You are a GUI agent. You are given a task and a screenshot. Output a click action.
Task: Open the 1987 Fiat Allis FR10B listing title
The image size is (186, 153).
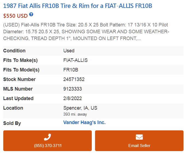[78, 6]
